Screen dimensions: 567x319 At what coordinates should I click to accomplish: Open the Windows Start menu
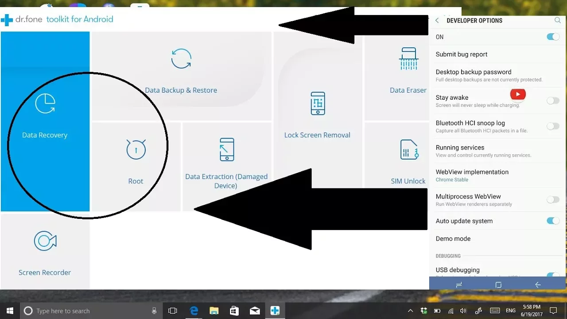pos(10,311)
